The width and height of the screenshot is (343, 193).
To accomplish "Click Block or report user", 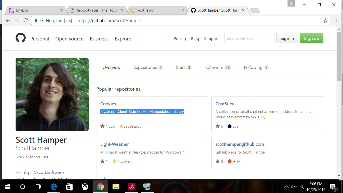I will [x=32, y=157].
